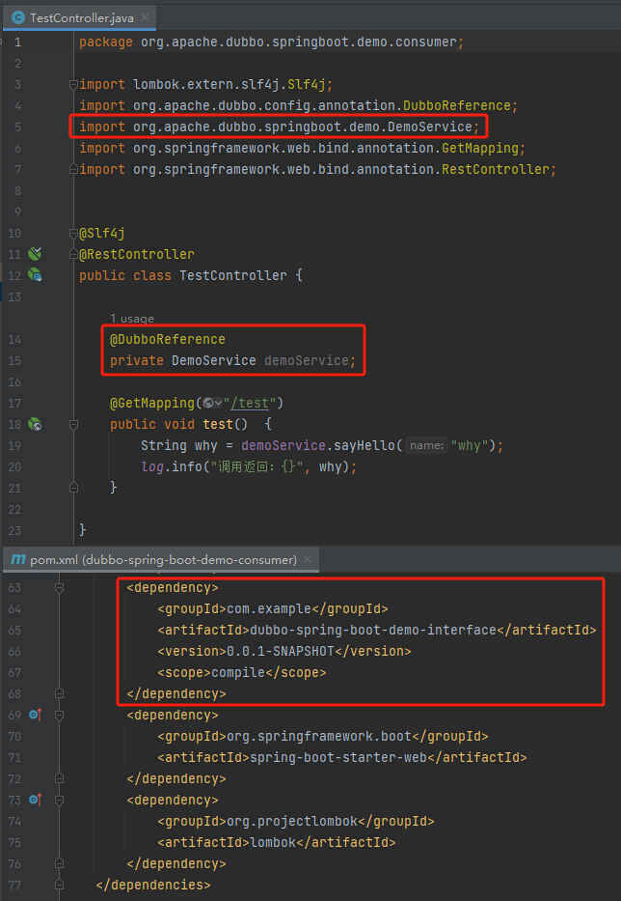Click the fold end marker on pom line 68
Viewport: 621px width, 901px height.
click(59, 693)
